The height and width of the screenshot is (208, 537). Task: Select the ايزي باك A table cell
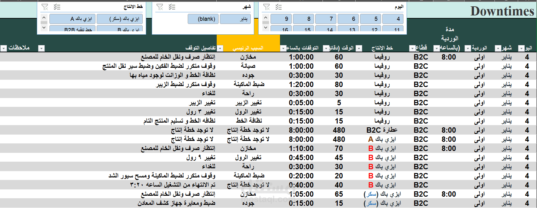click(x=382, y=139)
